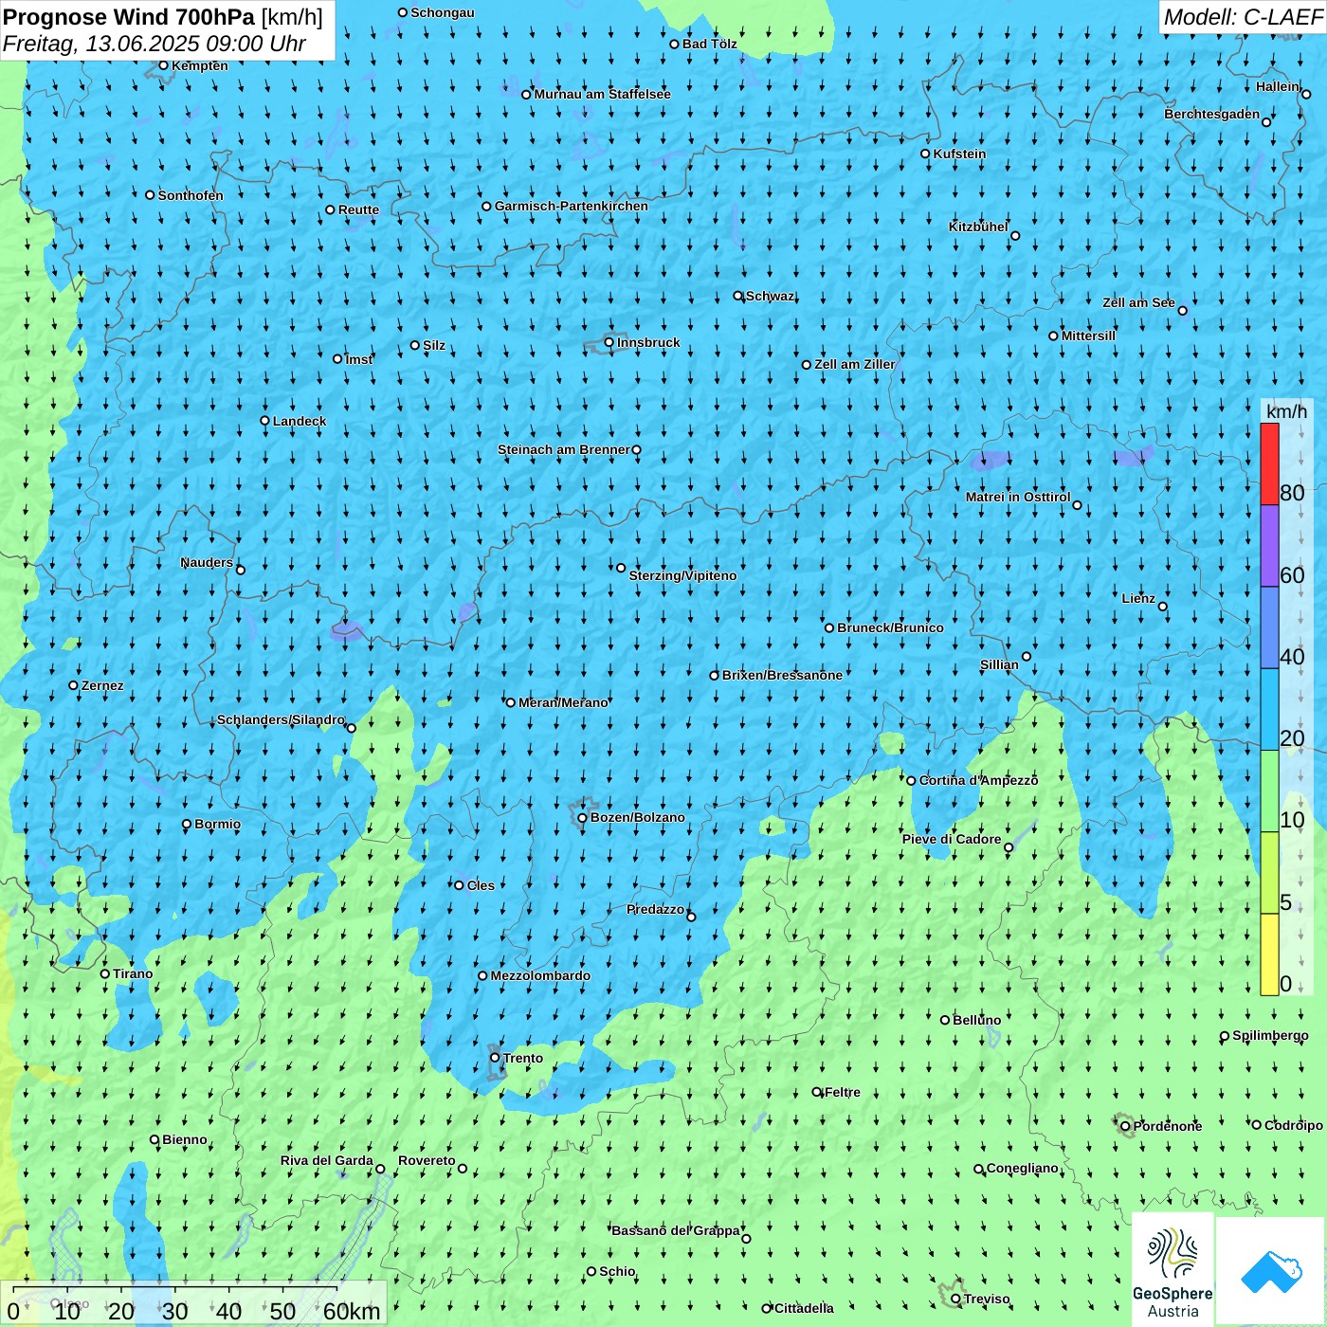The height and width of the screenshot is (1327, 1327).
Task: Click the 'Imst' label
Action: click(359, 359)
